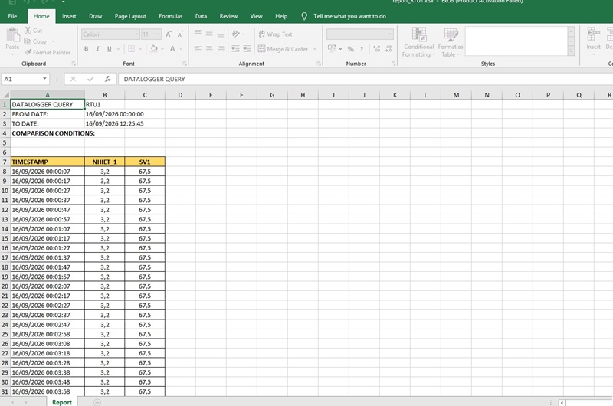Click the formula bar text field

366,79
